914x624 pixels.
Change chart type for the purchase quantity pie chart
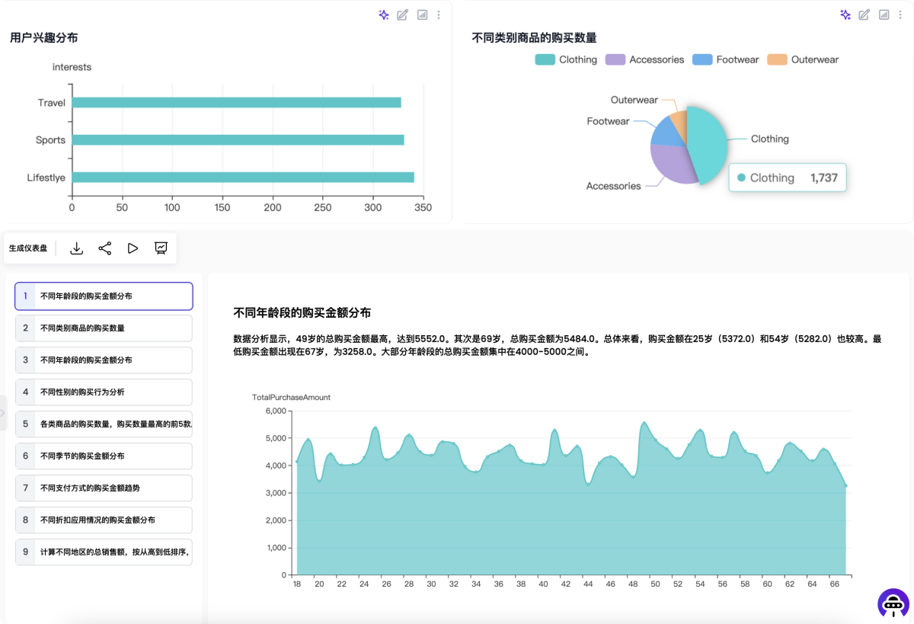point(884,14)
